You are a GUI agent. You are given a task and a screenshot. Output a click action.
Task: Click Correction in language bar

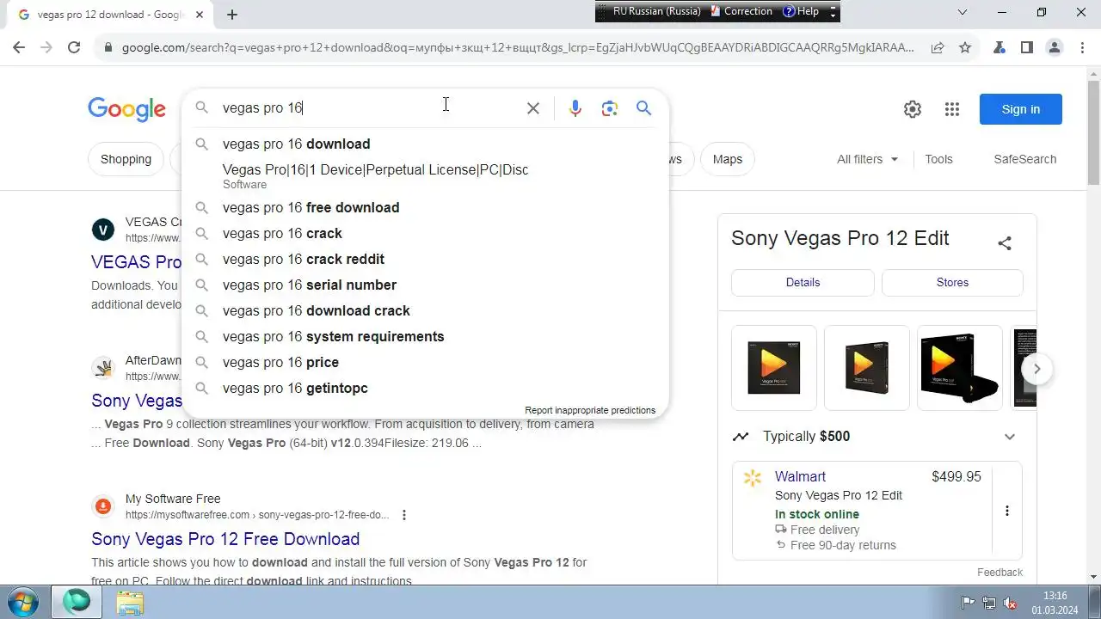pos(741,11)
